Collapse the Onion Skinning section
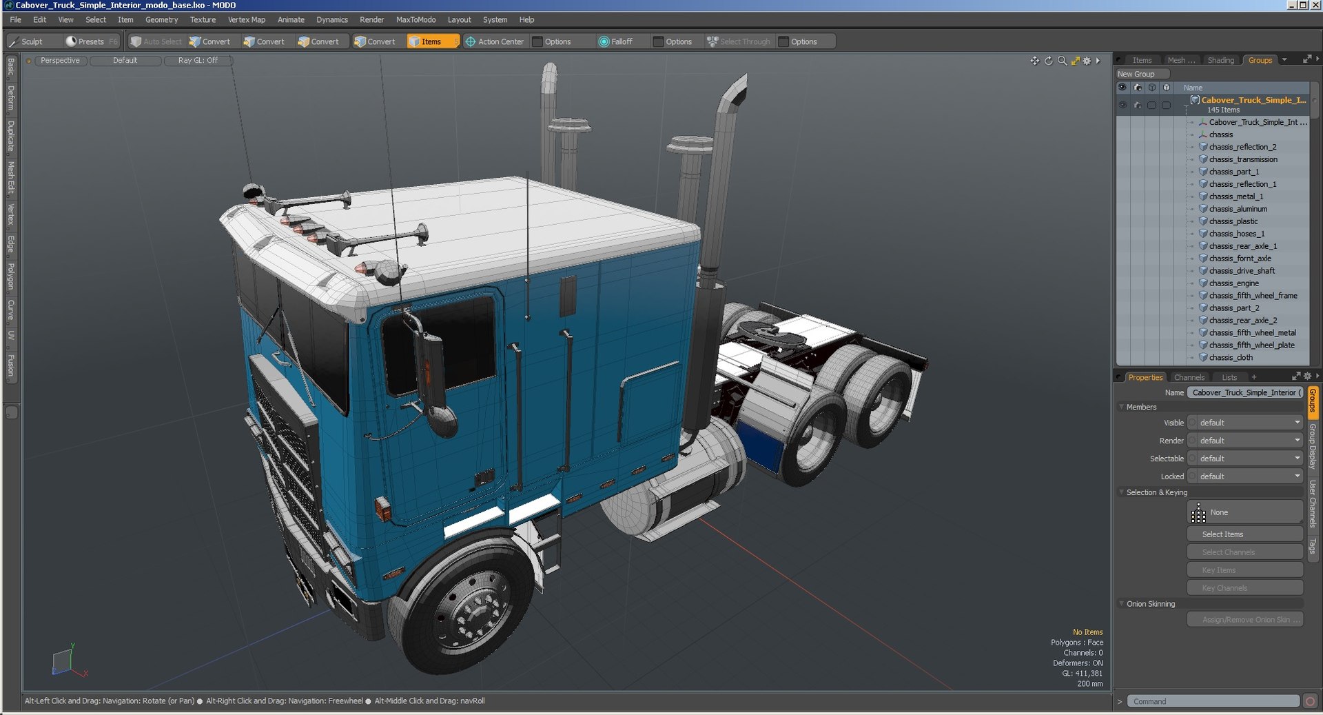Image resolution: width=1323 pixels, height=715 pixels. pos(1121,604)
